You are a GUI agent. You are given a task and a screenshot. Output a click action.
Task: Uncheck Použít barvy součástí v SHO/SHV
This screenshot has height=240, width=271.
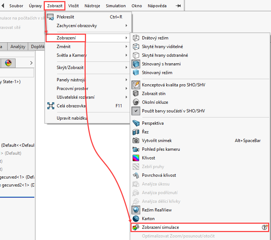click(x=136, y=111)
